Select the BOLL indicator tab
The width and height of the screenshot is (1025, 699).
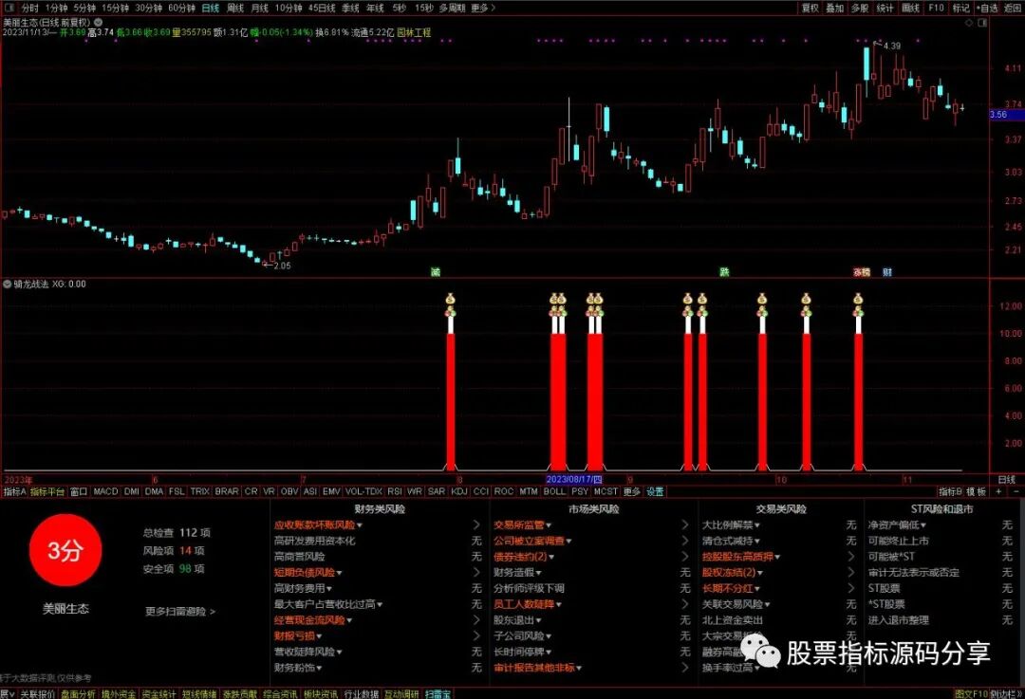554,491
